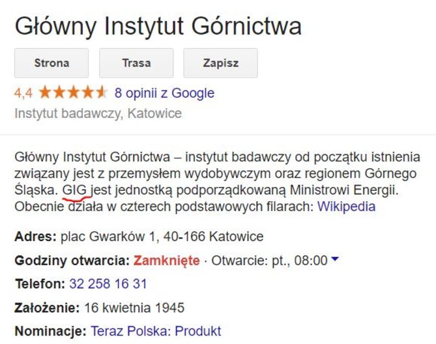Click the orange star rating icons
This screenshot has width=436, height=344.
73,93
